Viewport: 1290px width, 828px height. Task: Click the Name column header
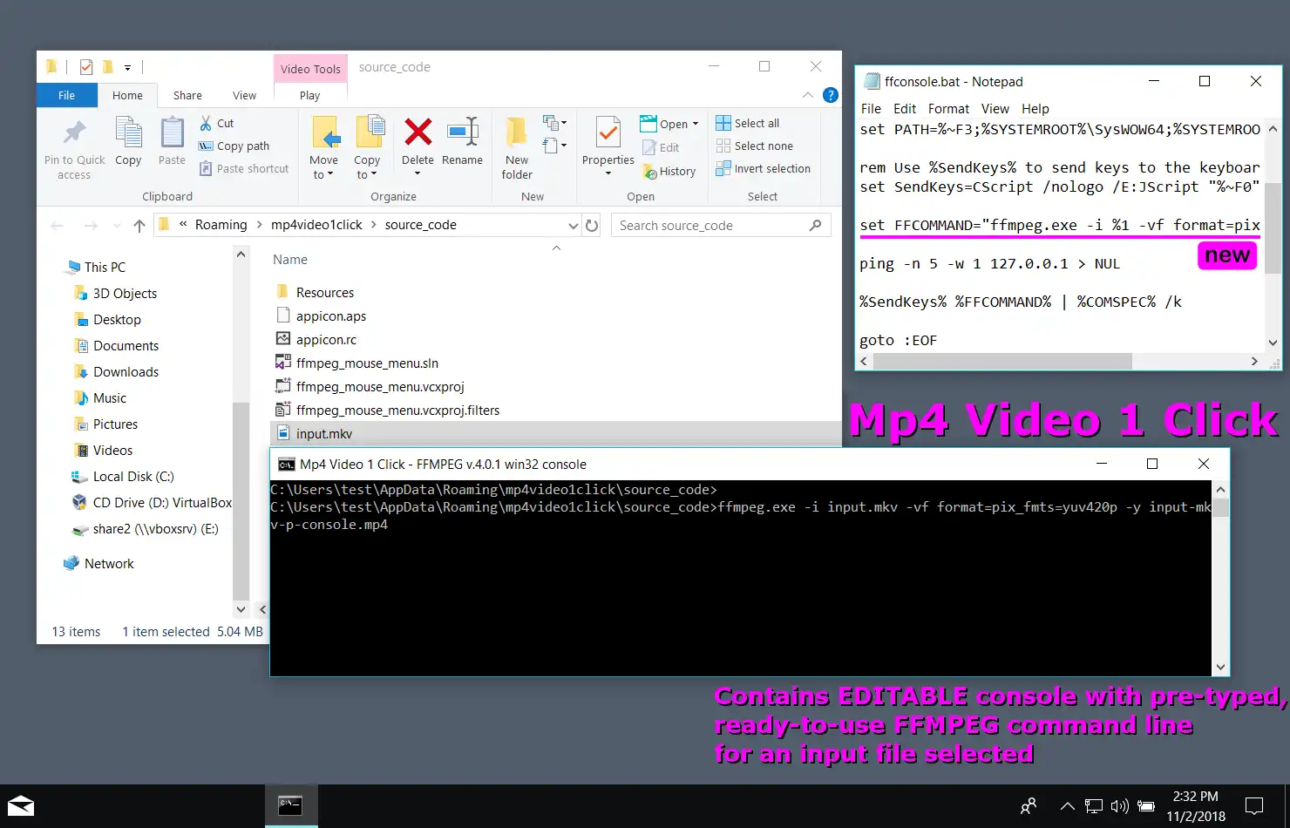coord(290,260)
